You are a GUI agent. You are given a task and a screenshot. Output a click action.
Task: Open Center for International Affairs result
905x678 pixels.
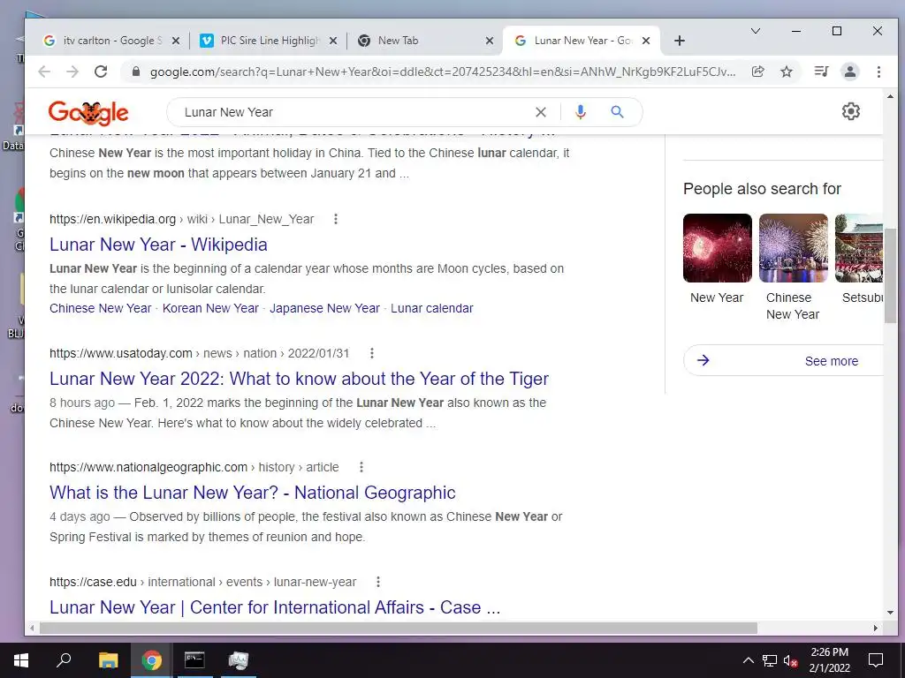[x=275, y=607]
